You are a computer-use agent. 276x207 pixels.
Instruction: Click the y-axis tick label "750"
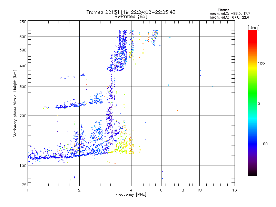point(23,22)
